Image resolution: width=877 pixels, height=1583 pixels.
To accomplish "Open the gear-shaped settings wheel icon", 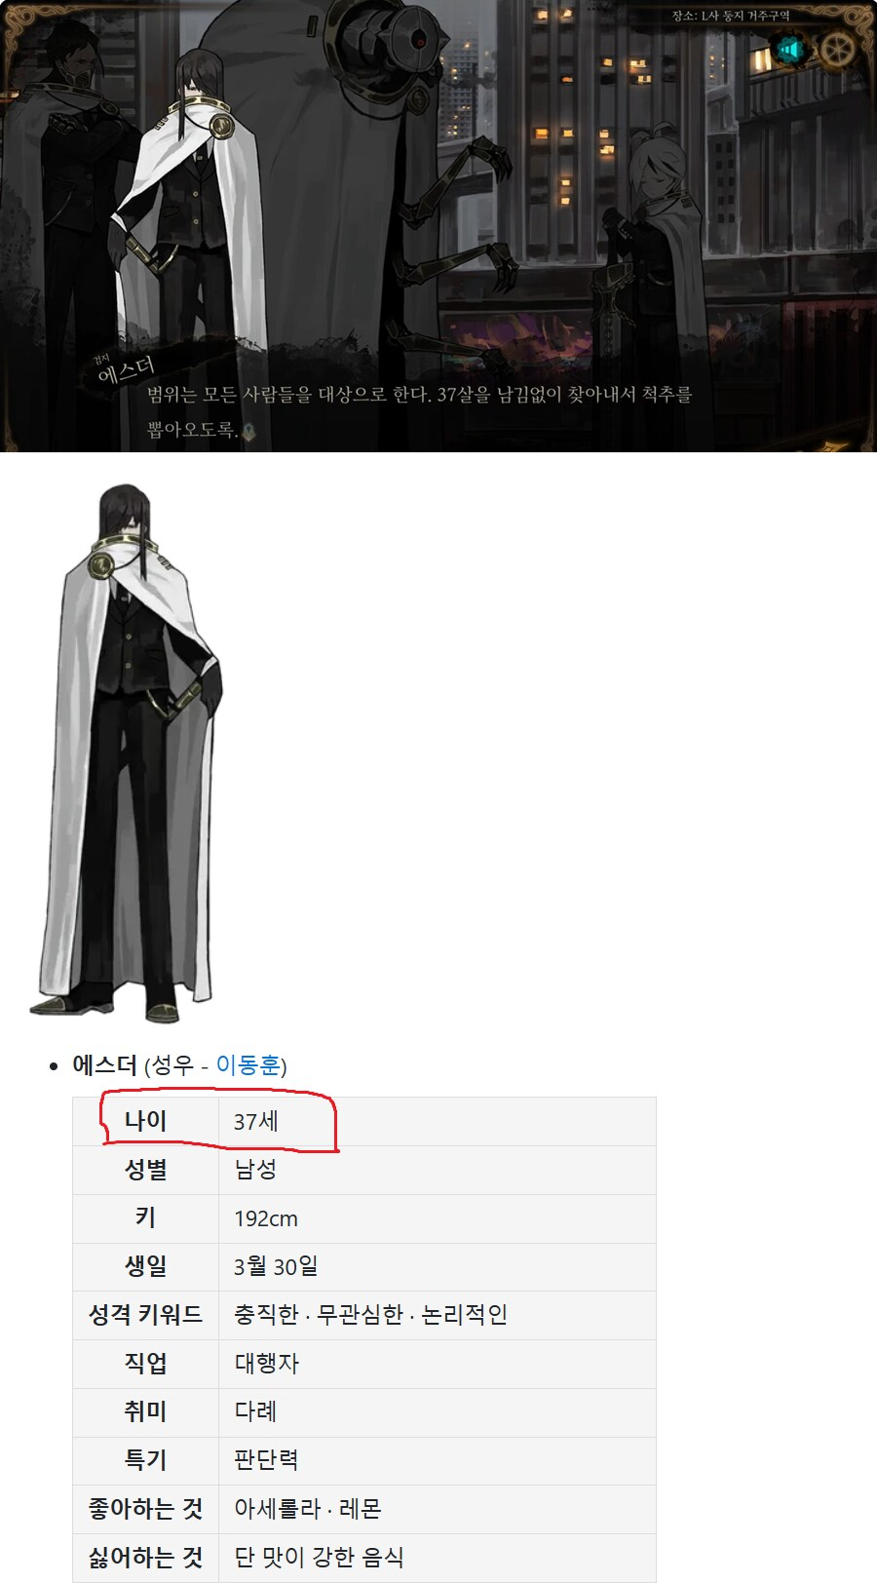I will pos(836,50).
